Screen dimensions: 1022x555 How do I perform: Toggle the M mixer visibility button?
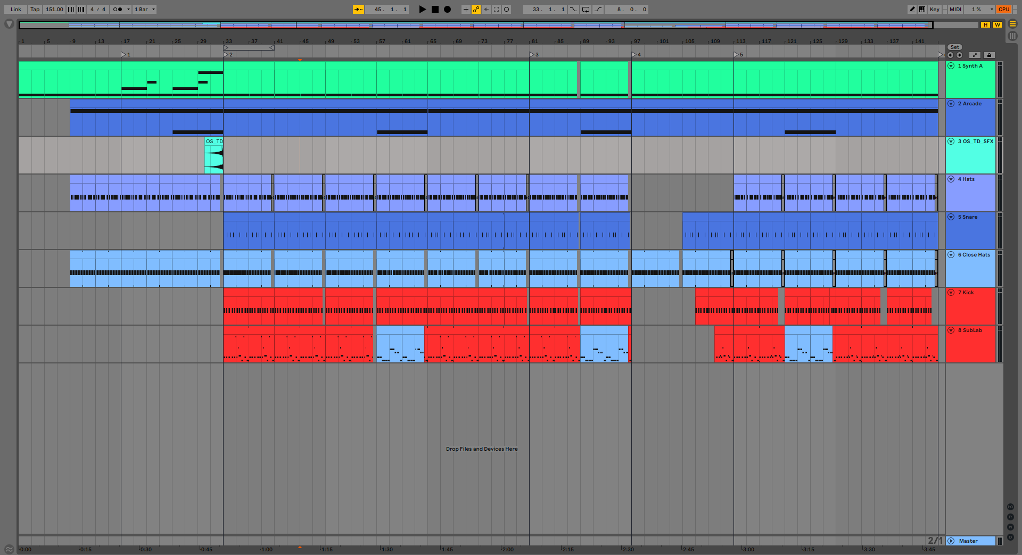[1010, 527]
